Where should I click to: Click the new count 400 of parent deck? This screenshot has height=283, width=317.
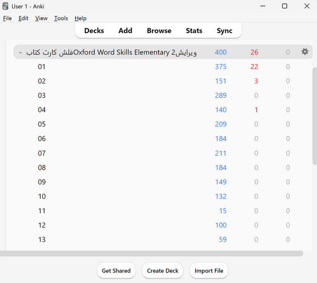pos(220,52)
